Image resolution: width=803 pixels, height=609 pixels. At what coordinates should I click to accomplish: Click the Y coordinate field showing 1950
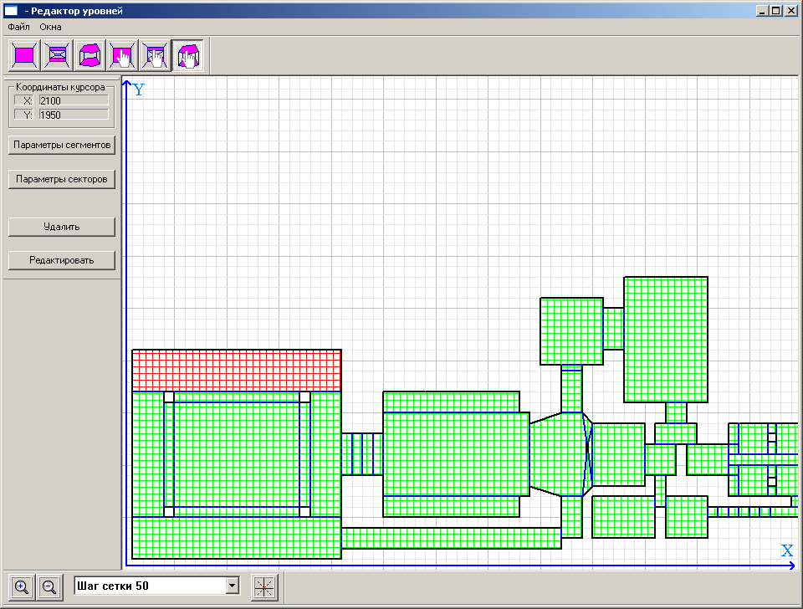tap(74, 115)
